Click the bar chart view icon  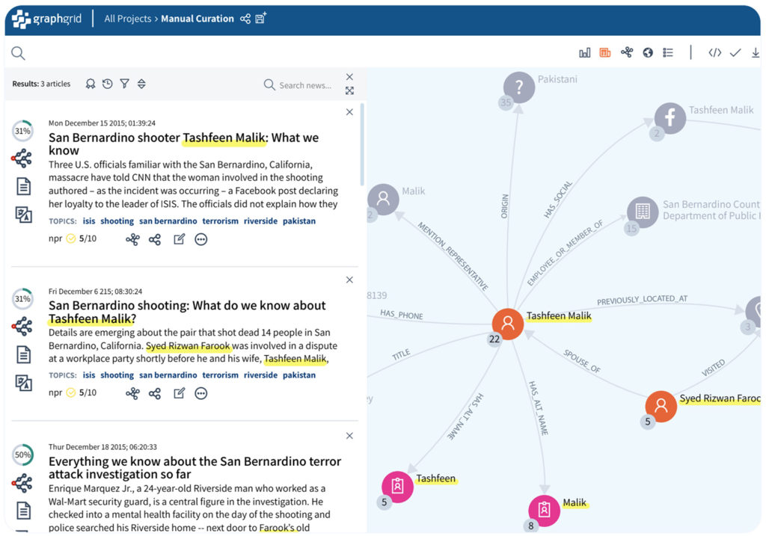[x=585, y=52]
